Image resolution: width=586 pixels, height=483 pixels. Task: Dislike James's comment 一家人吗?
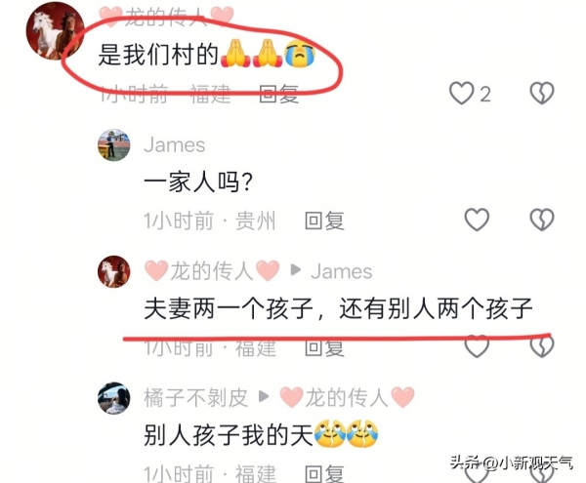[x=542, y=220]
